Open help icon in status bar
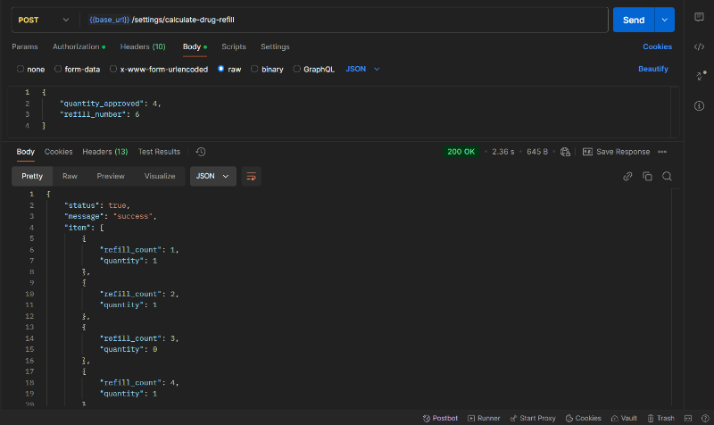 (x=705, y=418)
